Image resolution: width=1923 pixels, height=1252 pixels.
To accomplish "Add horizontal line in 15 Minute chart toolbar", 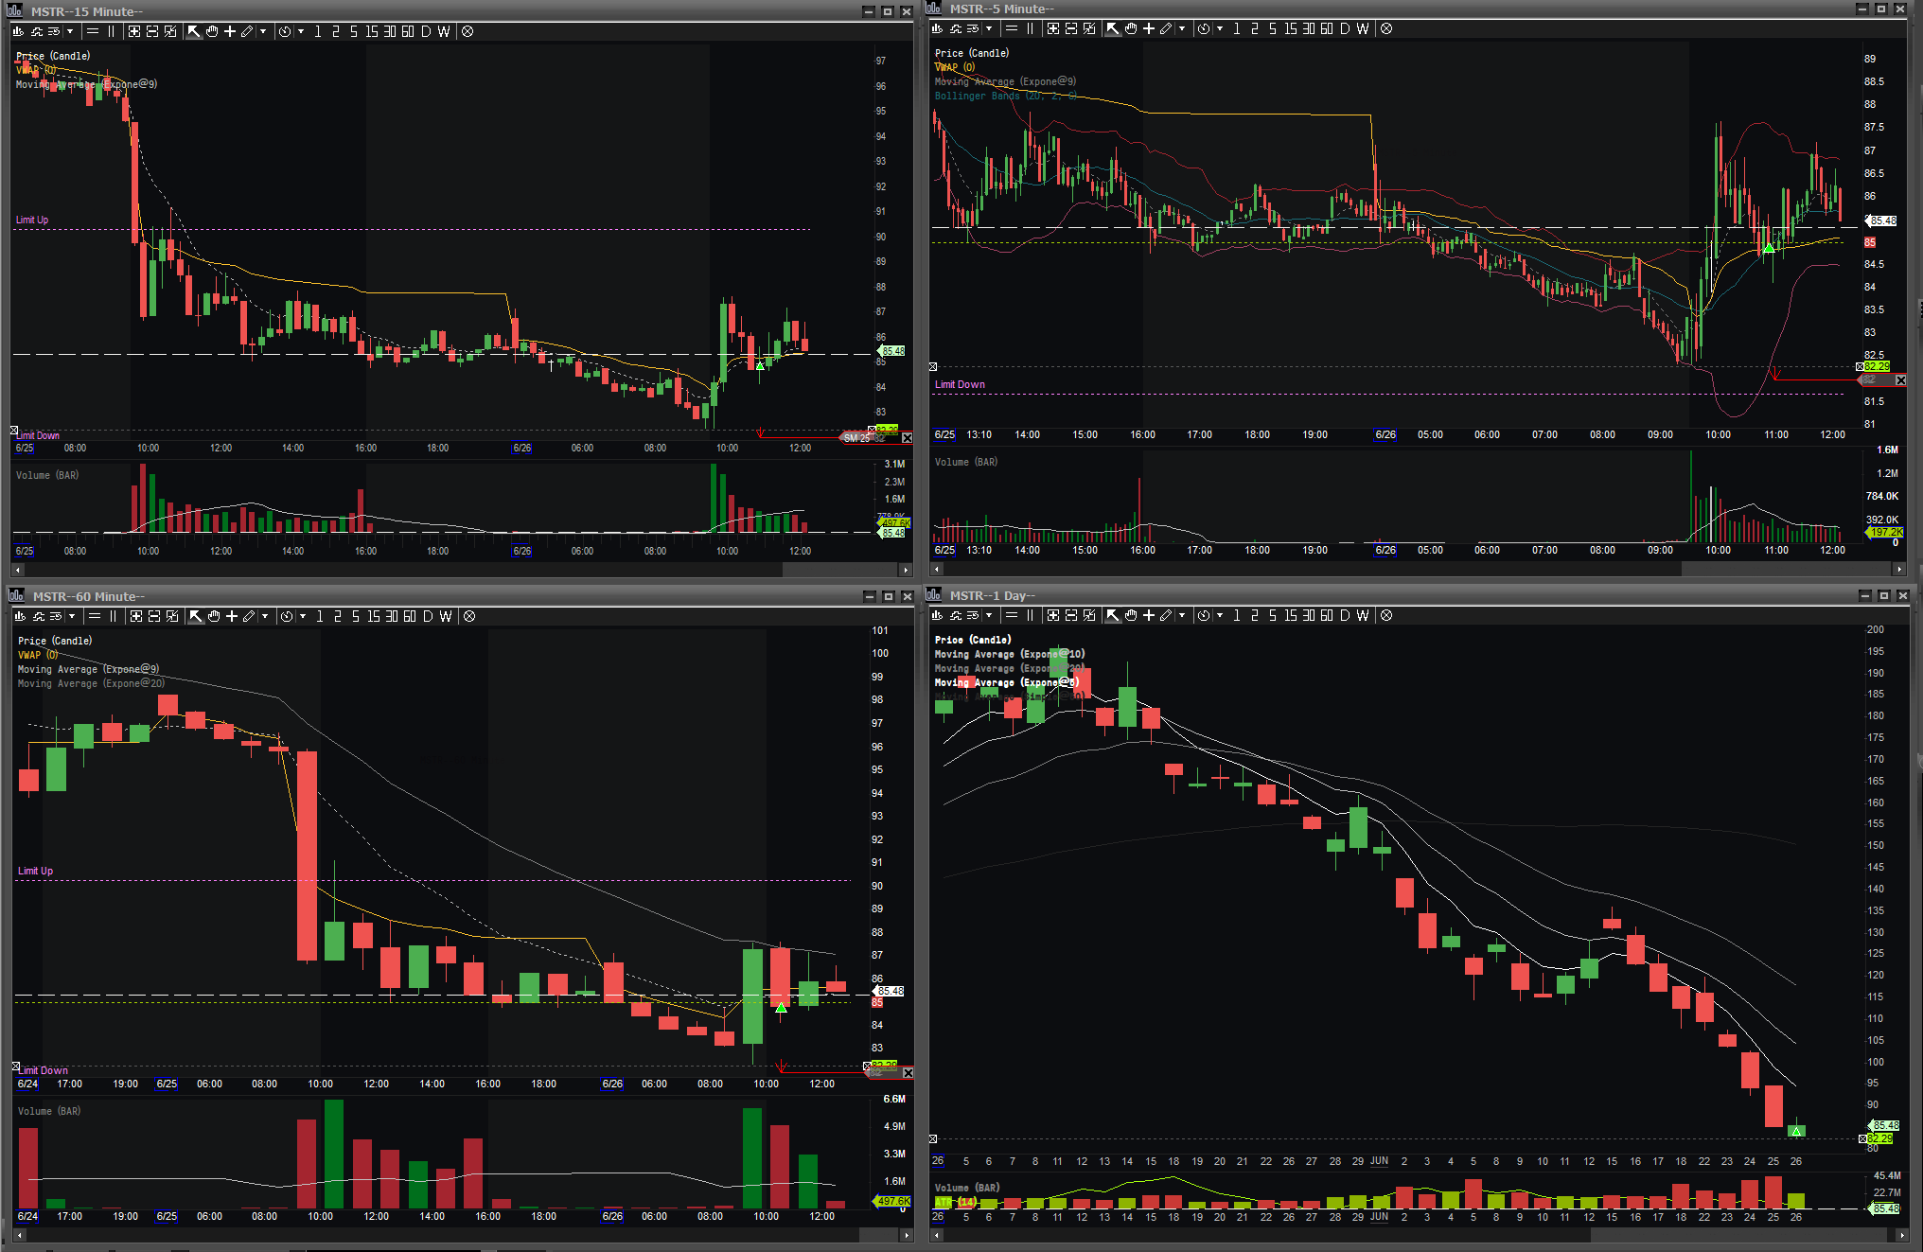I will 93,31.
